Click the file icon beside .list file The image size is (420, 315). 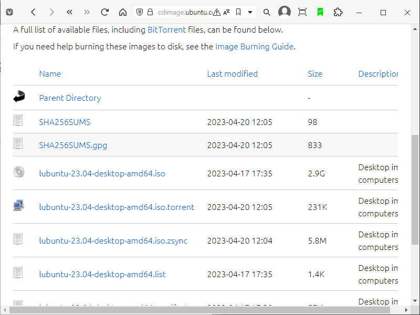18,272
